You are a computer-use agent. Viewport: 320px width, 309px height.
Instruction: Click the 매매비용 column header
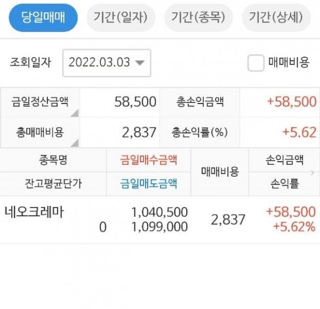[220, 172]
